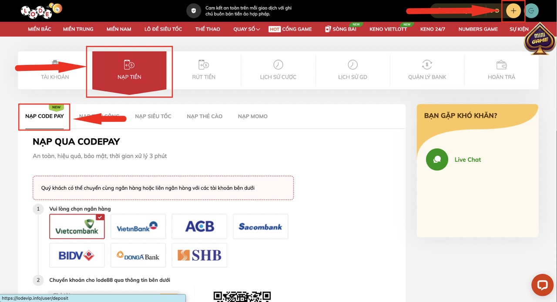Open the HOT CỔNG GAME menu item
This screenshot has height=302, width=557.
pos(290,29)
